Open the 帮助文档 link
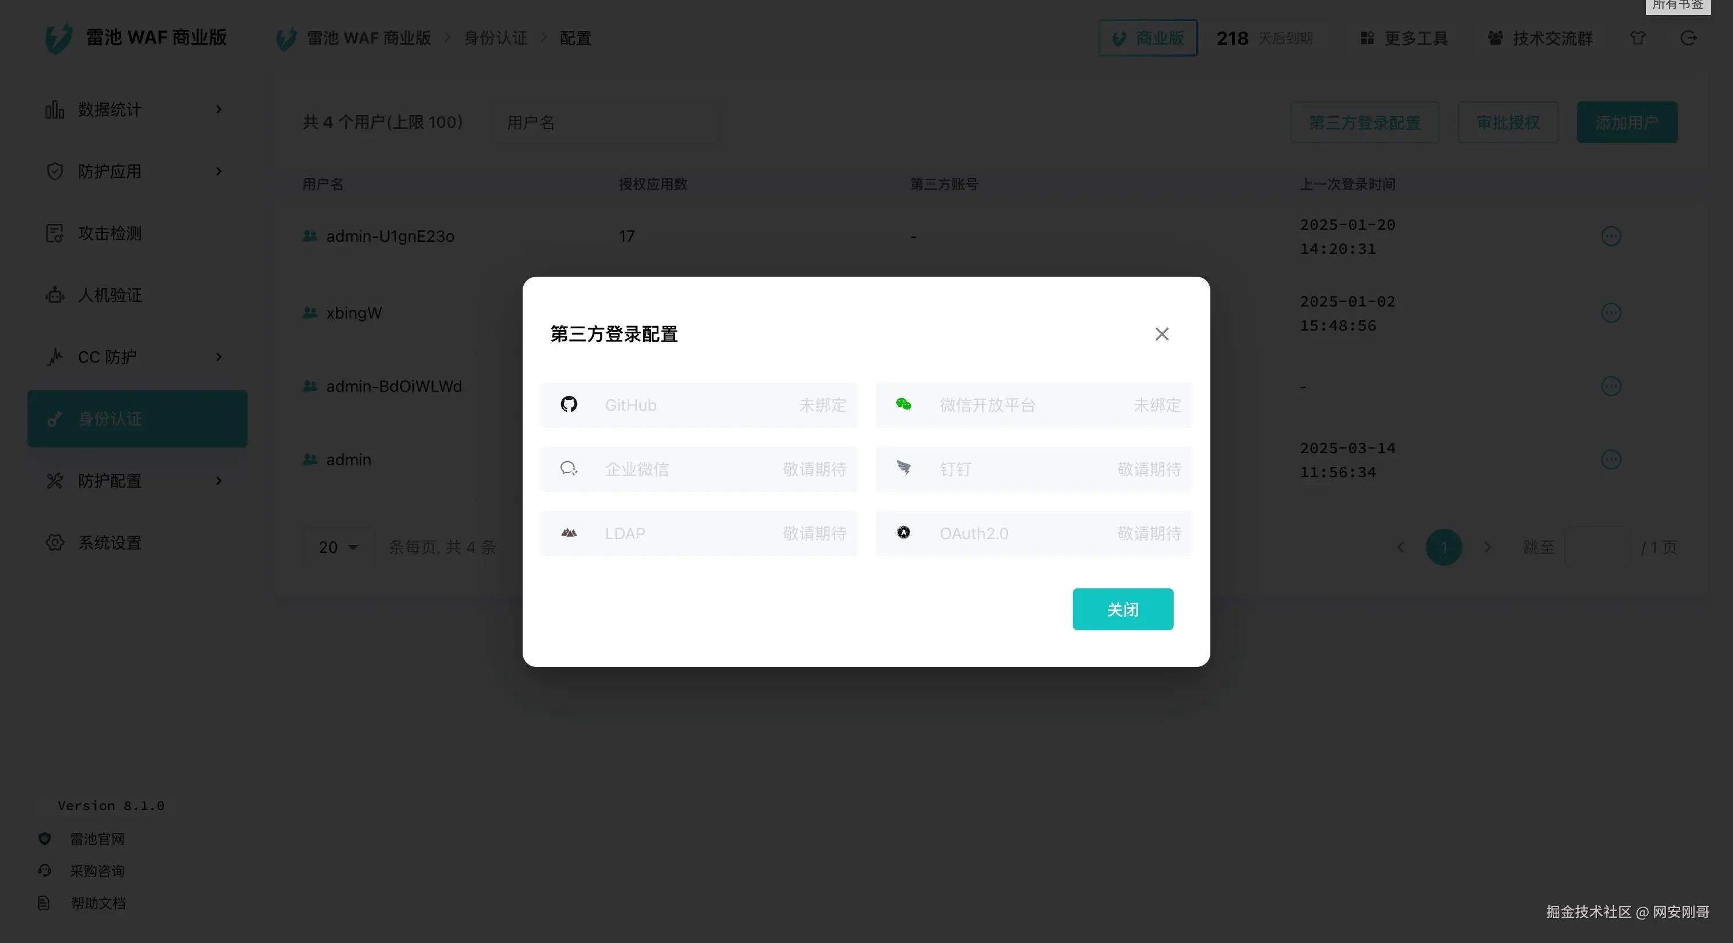 [x=98, y=903]
